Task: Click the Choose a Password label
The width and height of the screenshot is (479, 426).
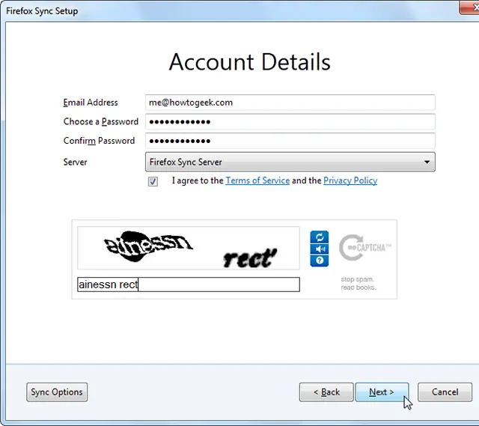Action: point(101,121)
